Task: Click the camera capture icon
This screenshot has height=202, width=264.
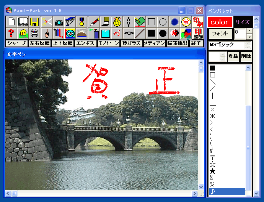Action: pyautogui.click(x=59, y=22)
